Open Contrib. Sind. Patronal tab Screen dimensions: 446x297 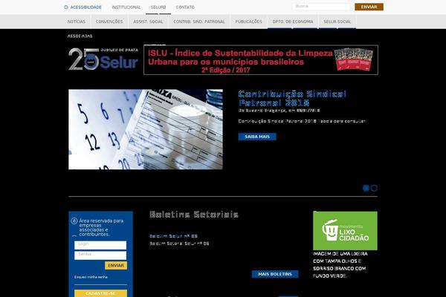(199, 22)
